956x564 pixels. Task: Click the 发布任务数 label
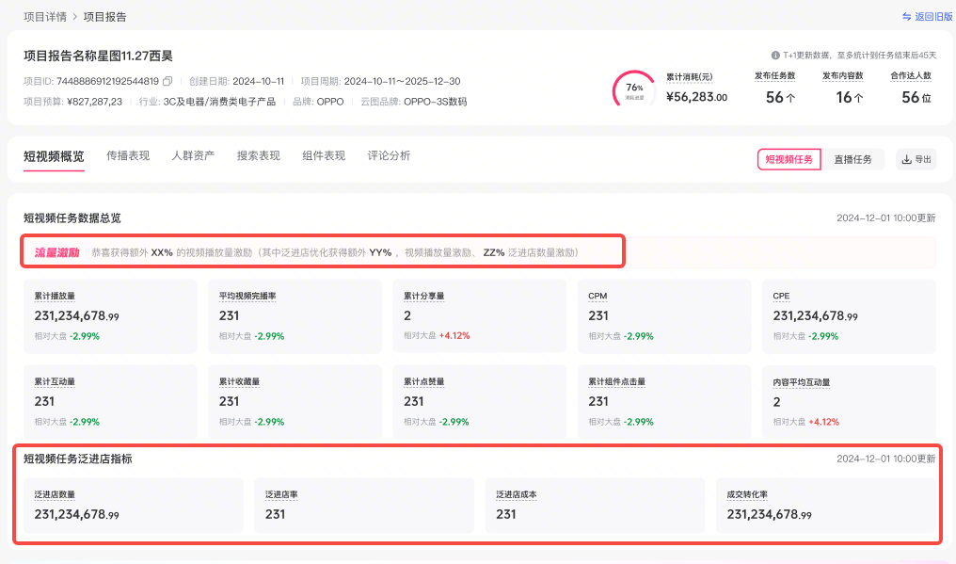(x=775, y=75)
